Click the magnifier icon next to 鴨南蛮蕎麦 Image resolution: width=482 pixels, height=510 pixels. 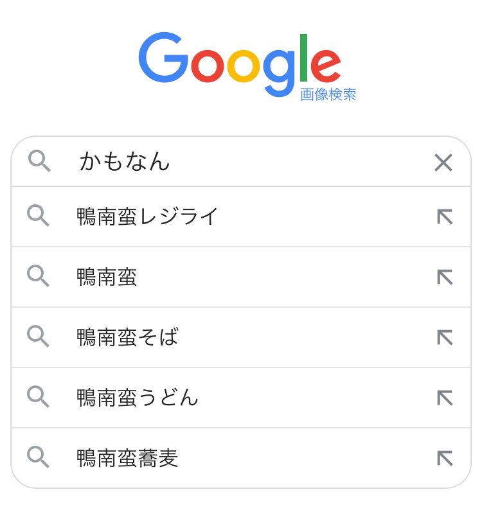(38, 457)
